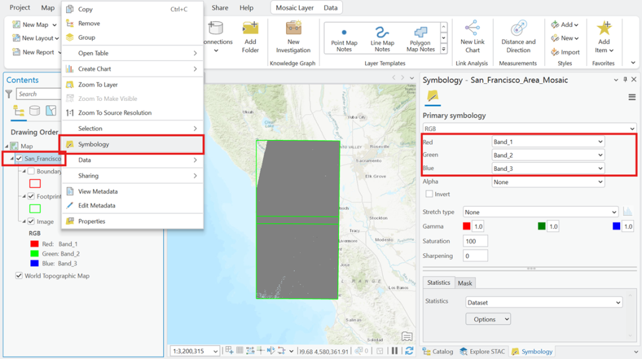Click Add Folder icon
This screenshot has width=642, height=359.
click(x=250, y=28)
